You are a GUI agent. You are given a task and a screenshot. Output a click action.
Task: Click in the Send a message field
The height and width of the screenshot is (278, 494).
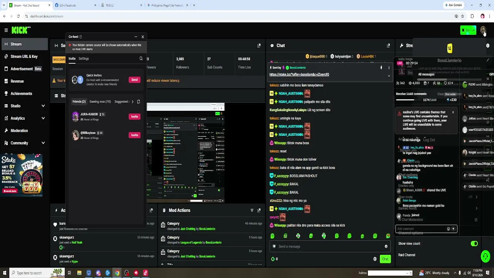[x=330, y=246]
